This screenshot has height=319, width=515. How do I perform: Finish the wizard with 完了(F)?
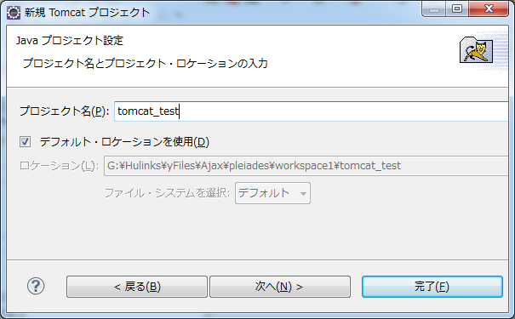coord(432,287)
